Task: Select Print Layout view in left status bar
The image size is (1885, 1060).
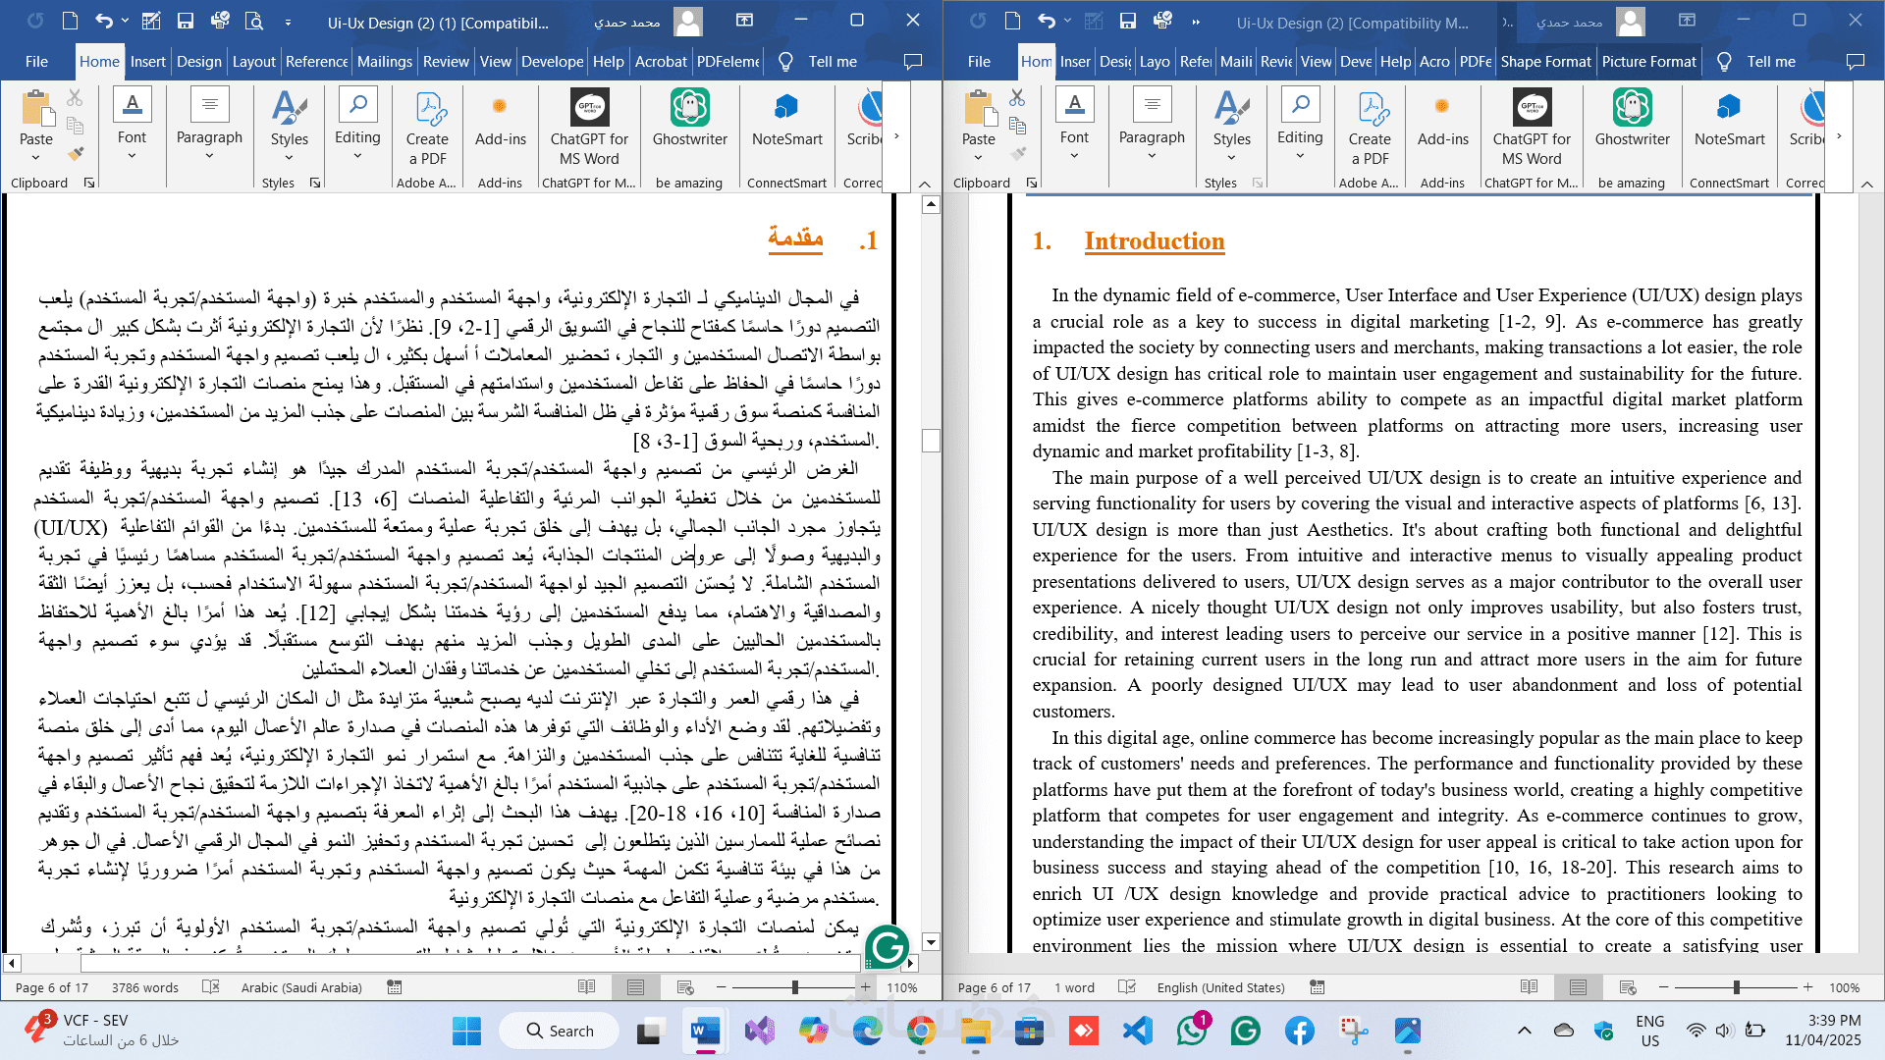Action: pyautogui.click(x=635, y=987)
